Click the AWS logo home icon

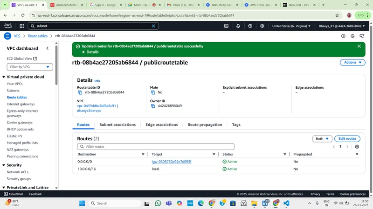(8, 26)
